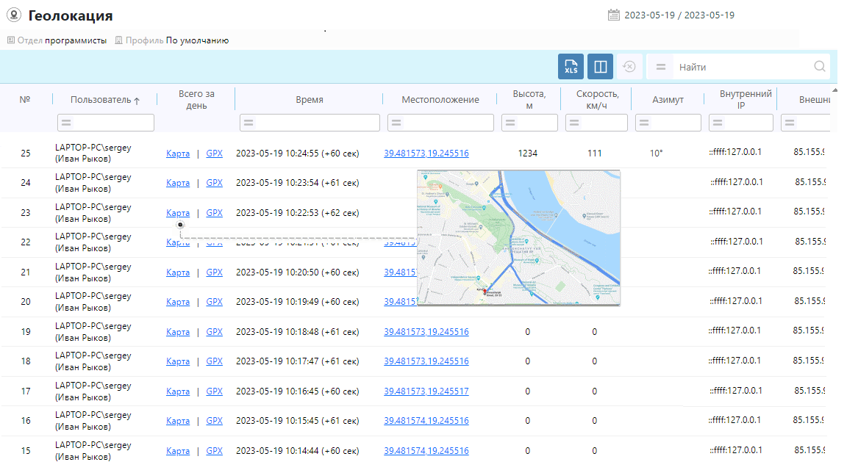Sort by Скорость, км/ч column header
The height and width of the screenshot is (473, 847).
(x=596, y=100)
